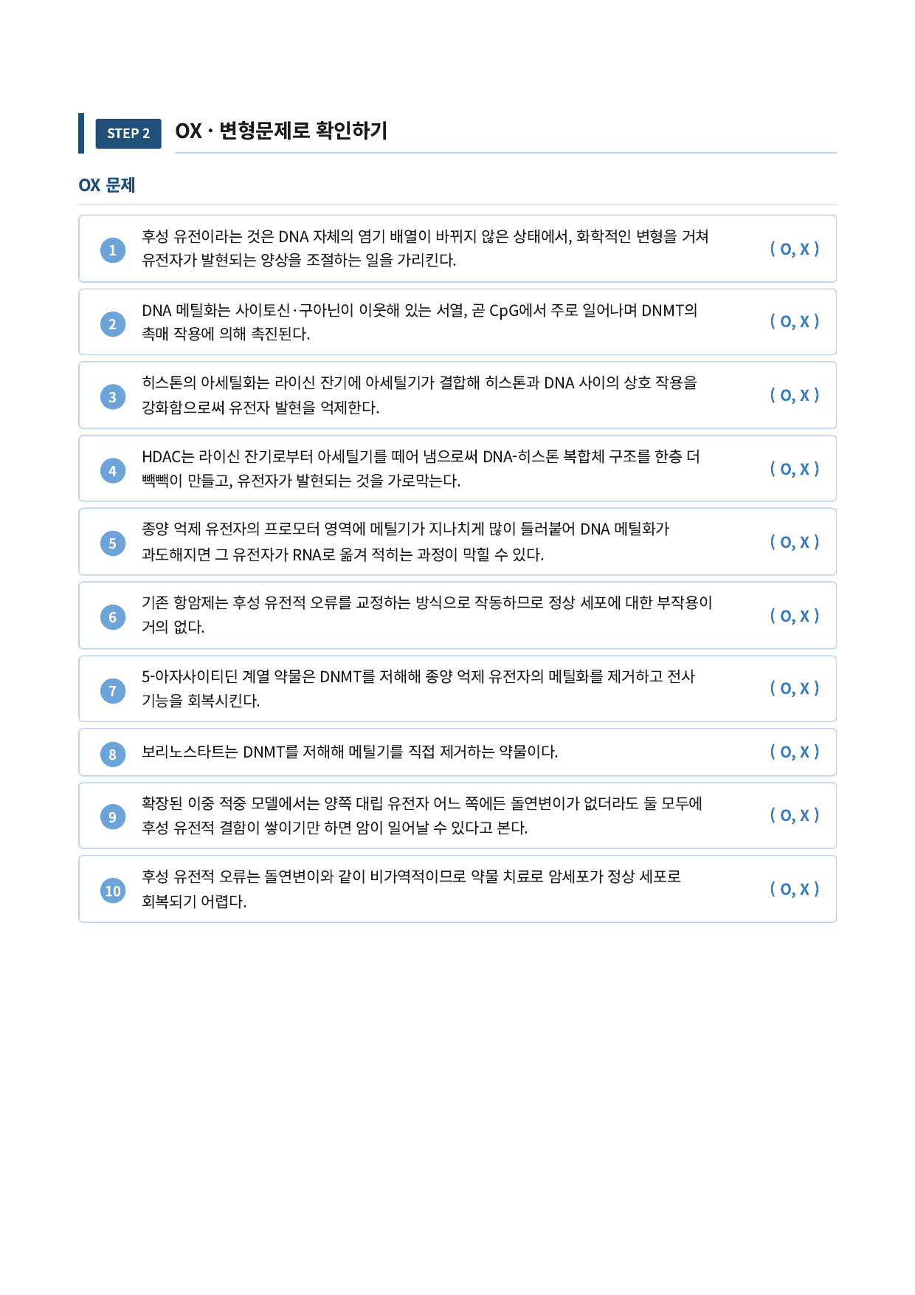The width and height of the screenshot is (915, 1295).
Task: Choose the (O, X) option for question 9
Action: tap(795, 815)
